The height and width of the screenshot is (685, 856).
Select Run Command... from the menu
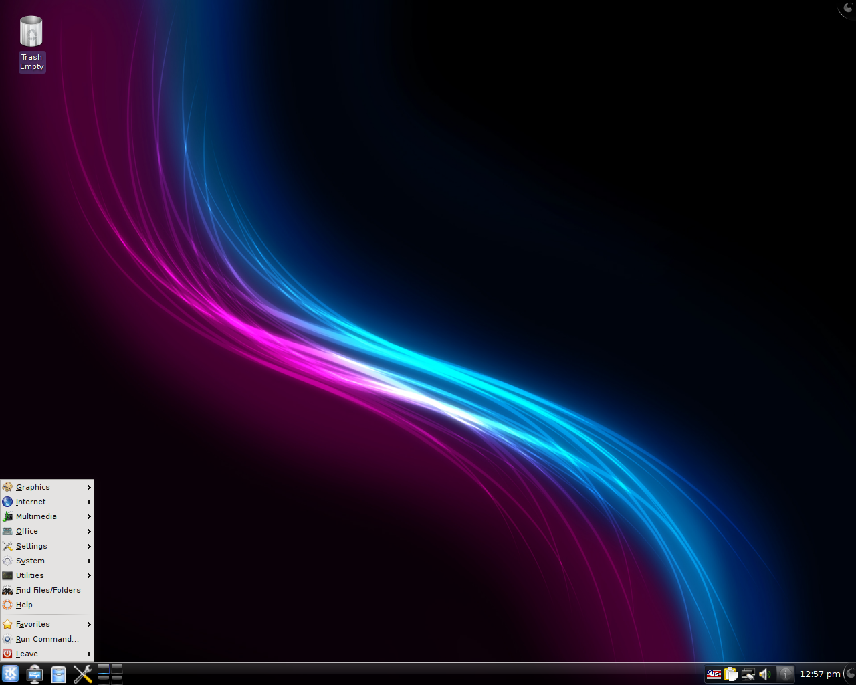[47, 639]
